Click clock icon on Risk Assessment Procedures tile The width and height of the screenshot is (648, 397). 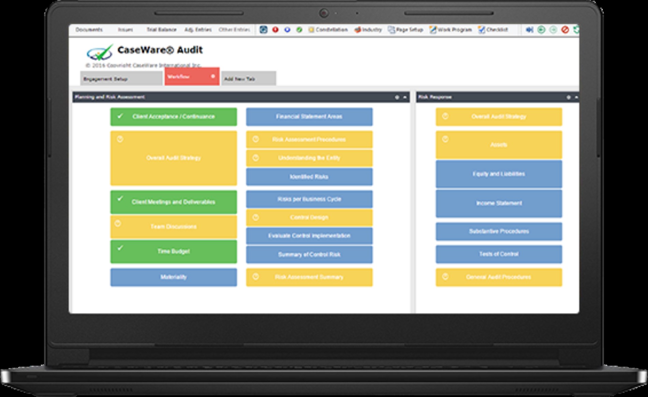pos(256,139)
